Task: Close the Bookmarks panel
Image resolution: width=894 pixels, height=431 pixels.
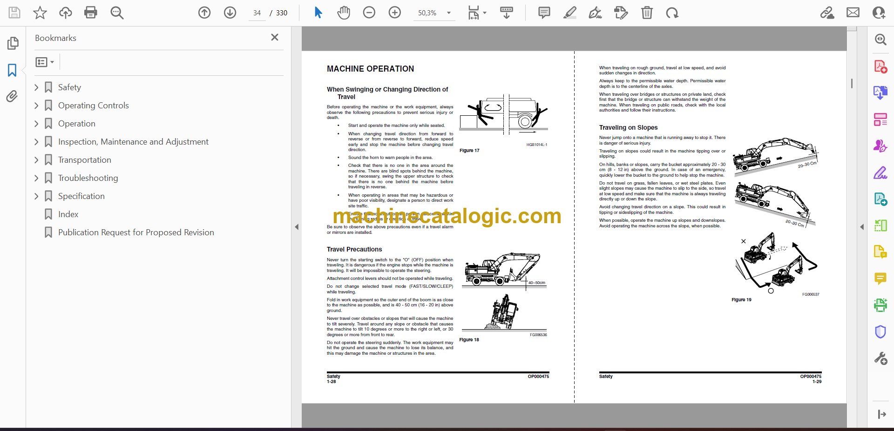Action: point(275,37)
